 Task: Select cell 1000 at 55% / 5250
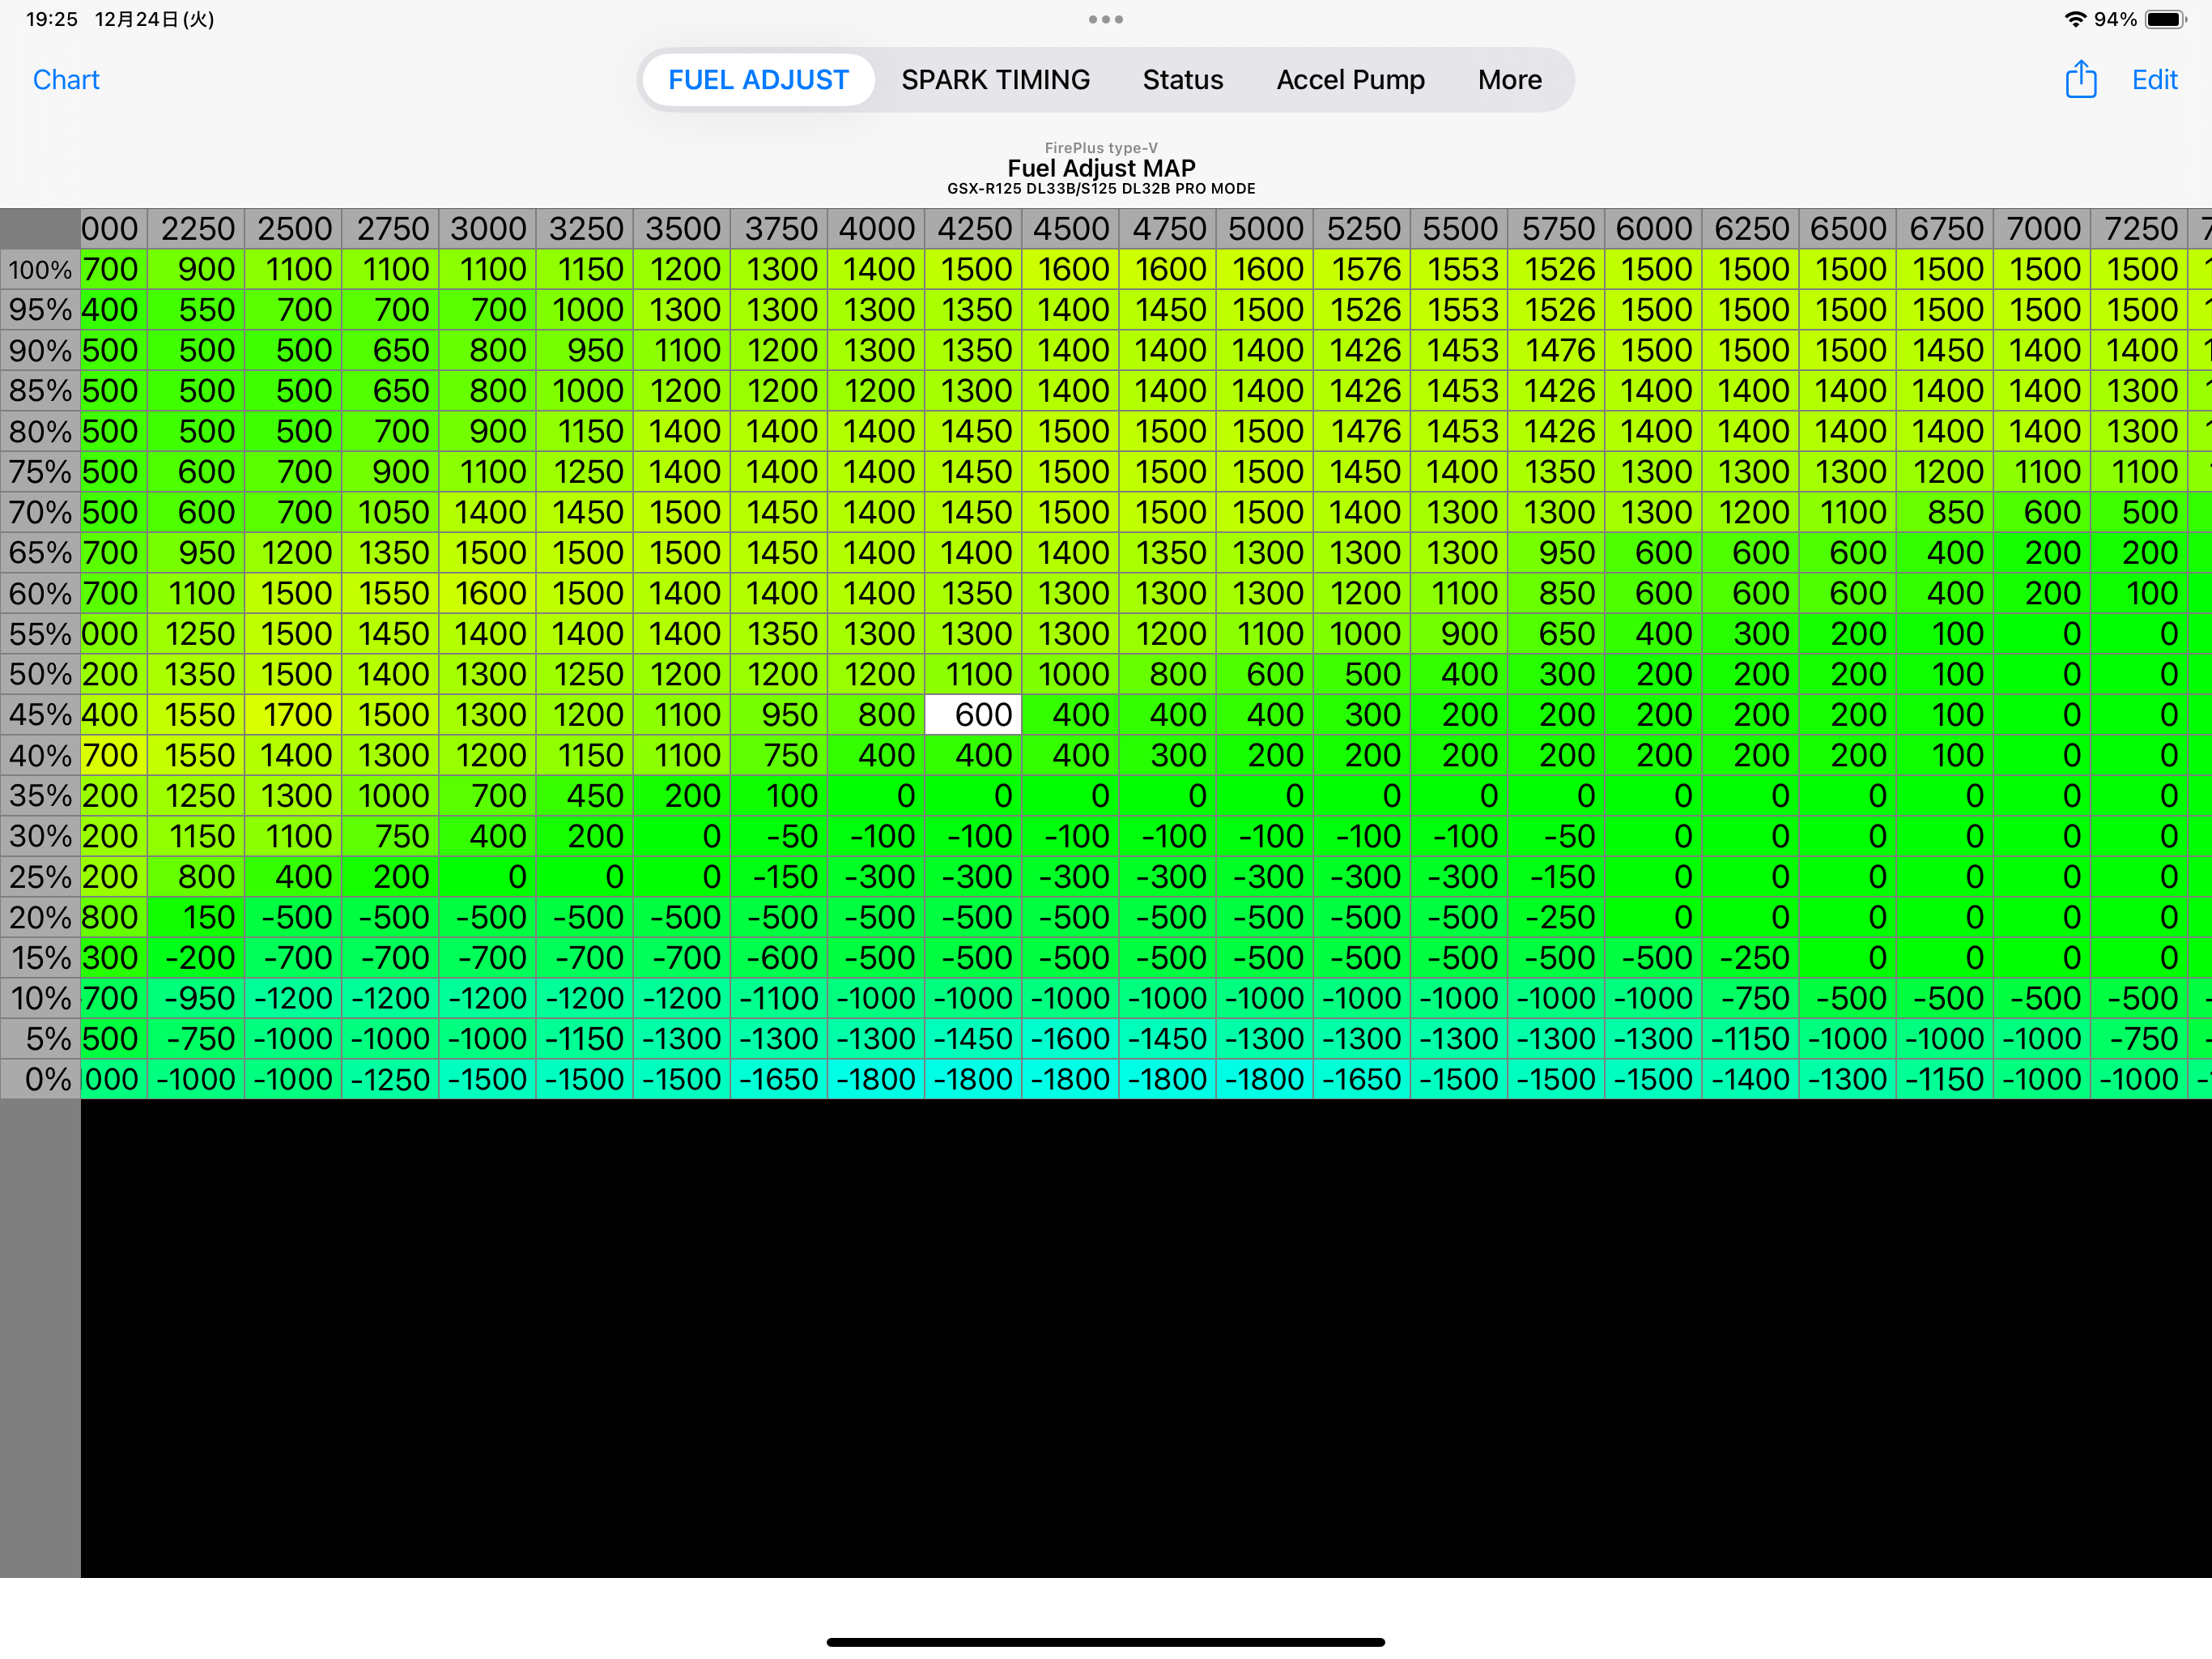tap(1362, 633)
